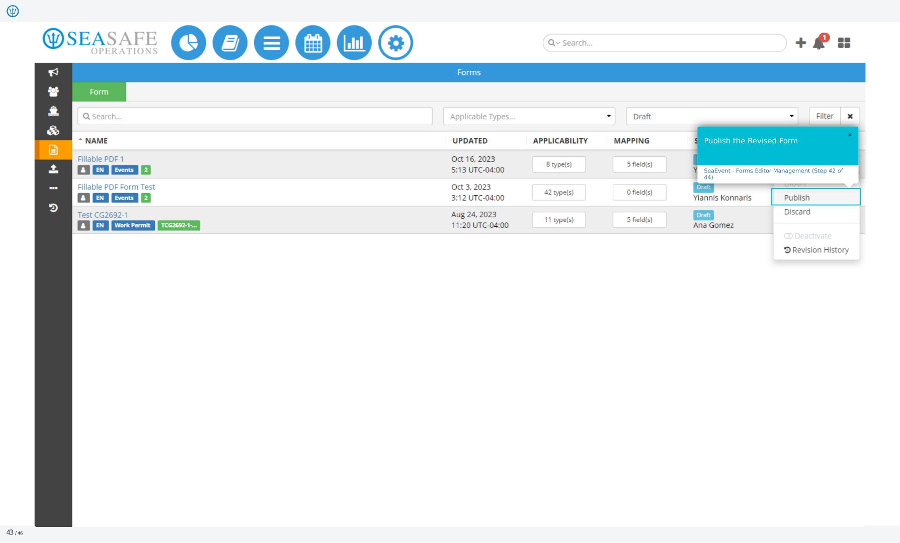Open the hamburger list menu icon
The width and height of the screenshot is (900, 543).
click(272, 43)
